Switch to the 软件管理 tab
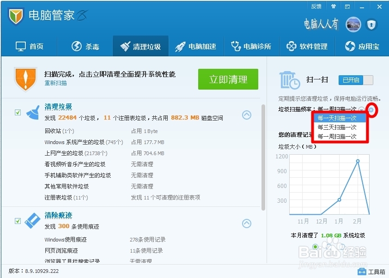This screenshot has height=278, width=389. pyautogui.click(x=307, y=46)
